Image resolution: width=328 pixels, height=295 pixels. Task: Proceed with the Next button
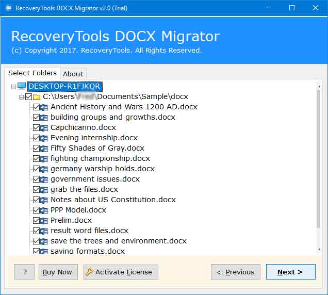(x=291, y=272)
